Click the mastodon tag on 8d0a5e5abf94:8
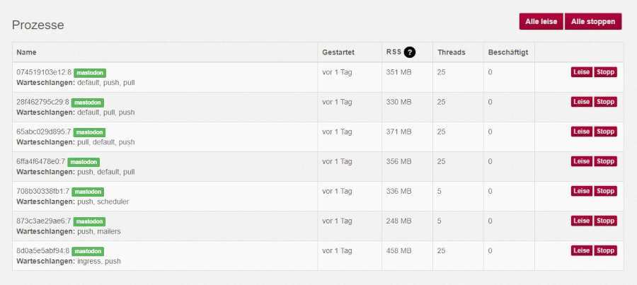 pyautogui.click(x=88, y=251)
